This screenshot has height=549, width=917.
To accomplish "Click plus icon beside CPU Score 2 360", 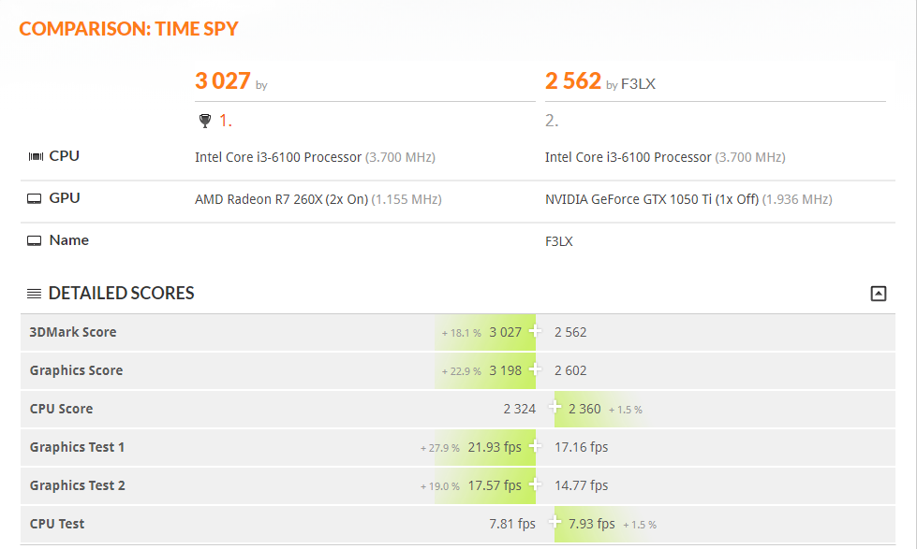I will 555,407.
